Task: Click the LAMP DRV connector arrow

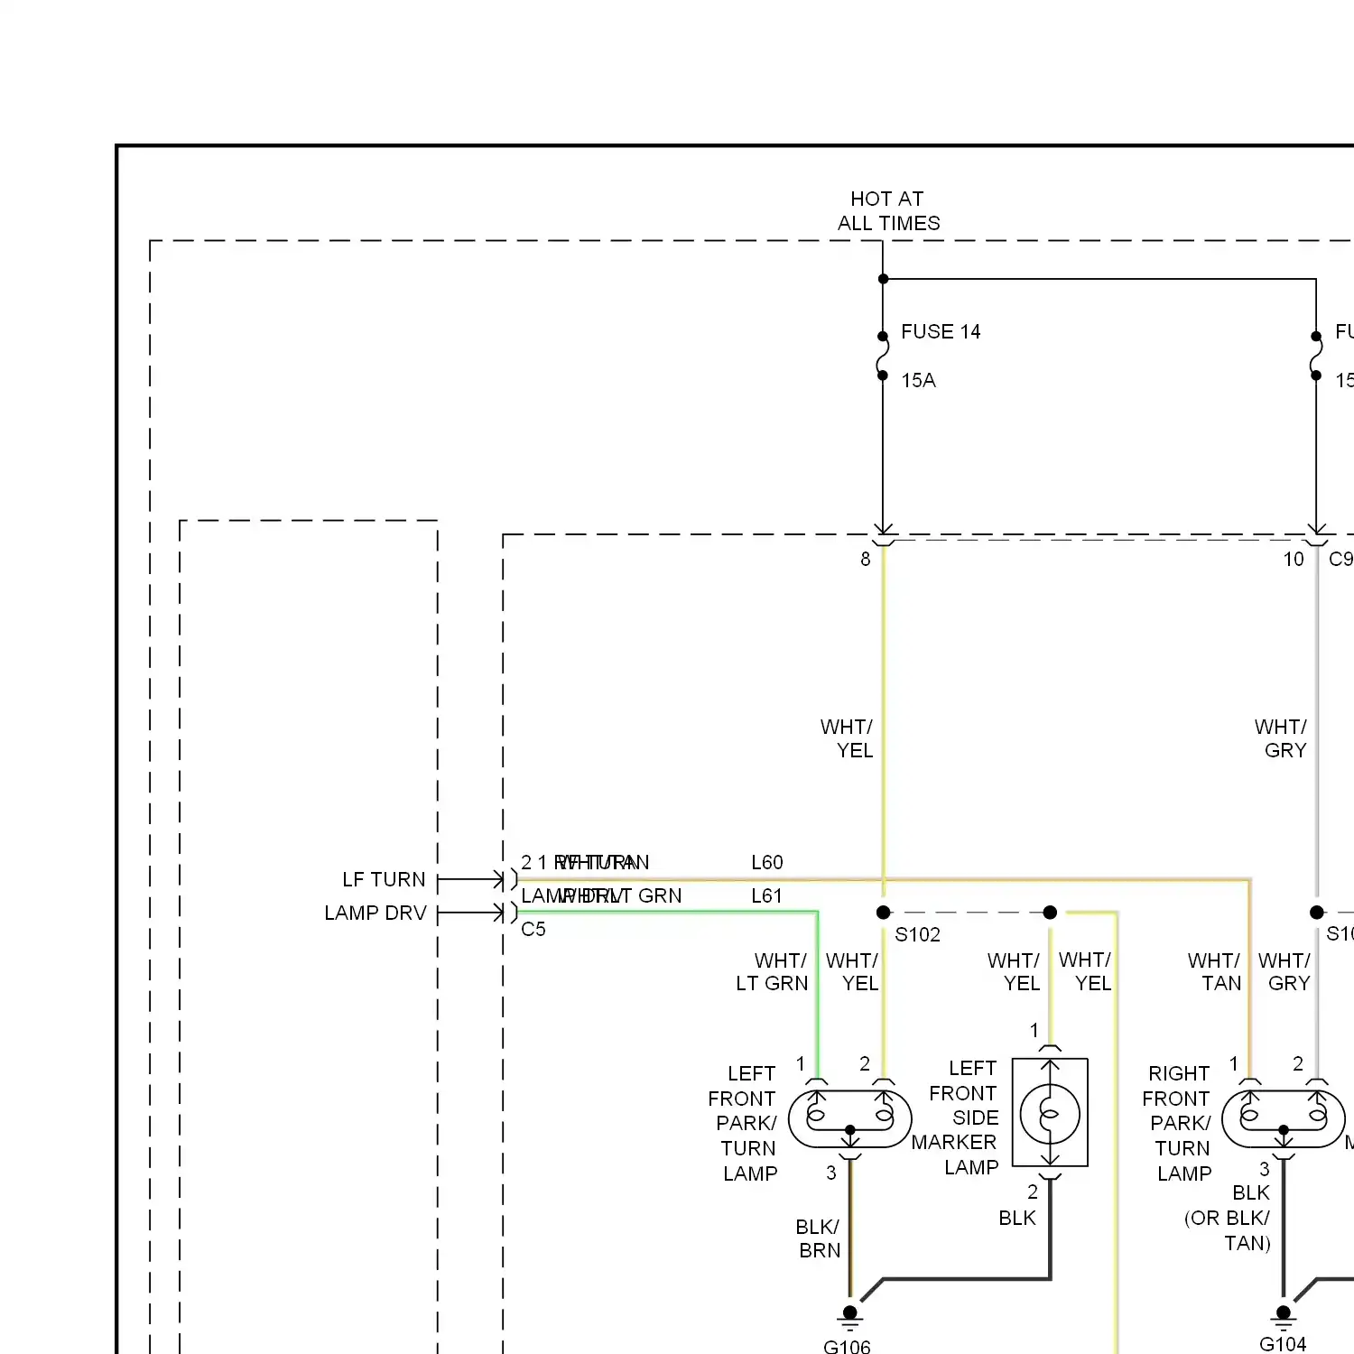Action: click(472, 913)
